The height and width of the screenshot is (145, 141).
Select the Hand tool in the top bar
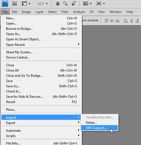pyautogui.click(x=58, y=3)
